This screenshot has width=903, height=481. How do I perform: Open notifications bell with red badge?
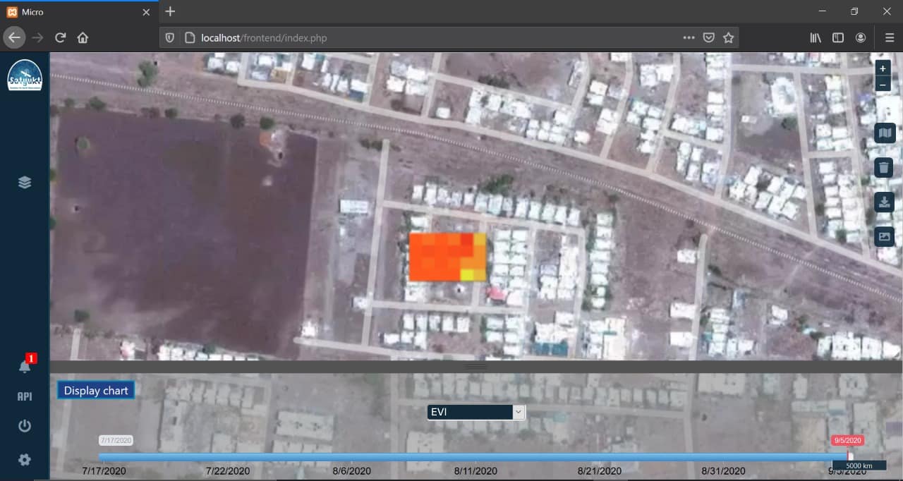tap(25, 366)
